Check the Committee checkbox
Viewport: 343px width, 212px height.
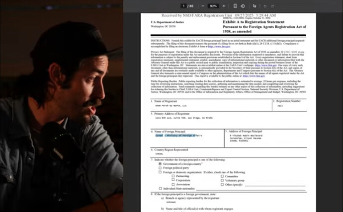point(222,176)
